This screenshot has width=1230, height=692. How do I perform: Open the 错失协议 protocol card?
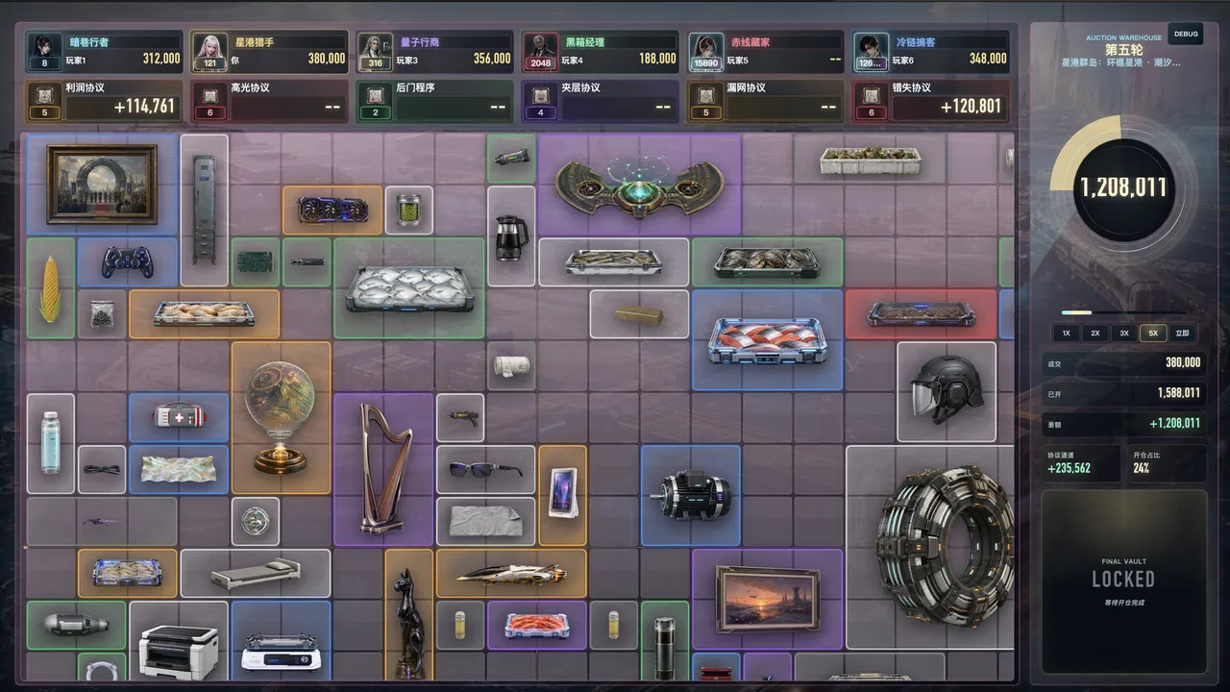click(930, 101)
